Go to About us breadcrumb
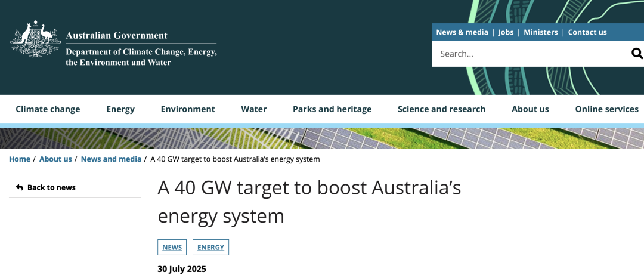 click(x=55, y=159)
